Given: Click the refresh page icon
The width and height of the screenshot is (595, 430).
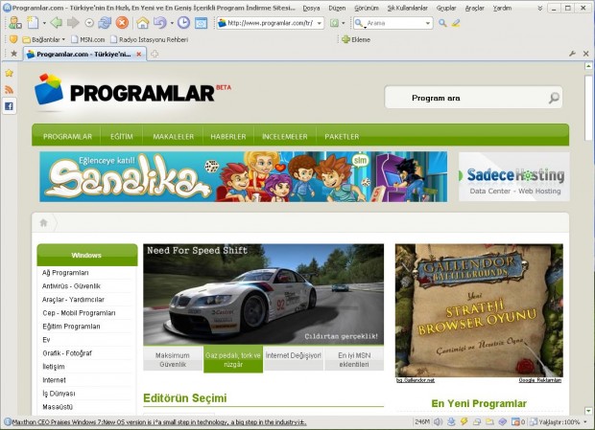Looking at the screenshot, I should [x=105, y=23].
